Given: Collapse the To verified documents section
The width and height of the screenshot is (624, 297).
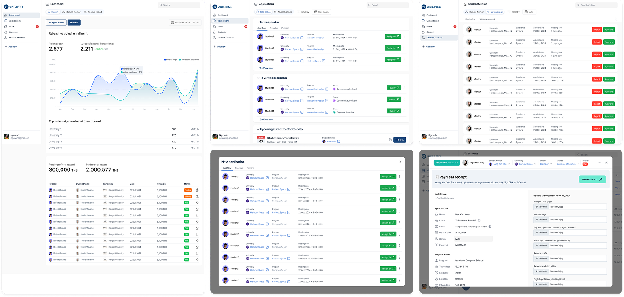Looking at the screenshot, I should point(257,78).
